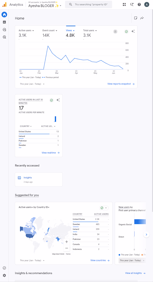Click the property ID search field

[x=88, y=5]
